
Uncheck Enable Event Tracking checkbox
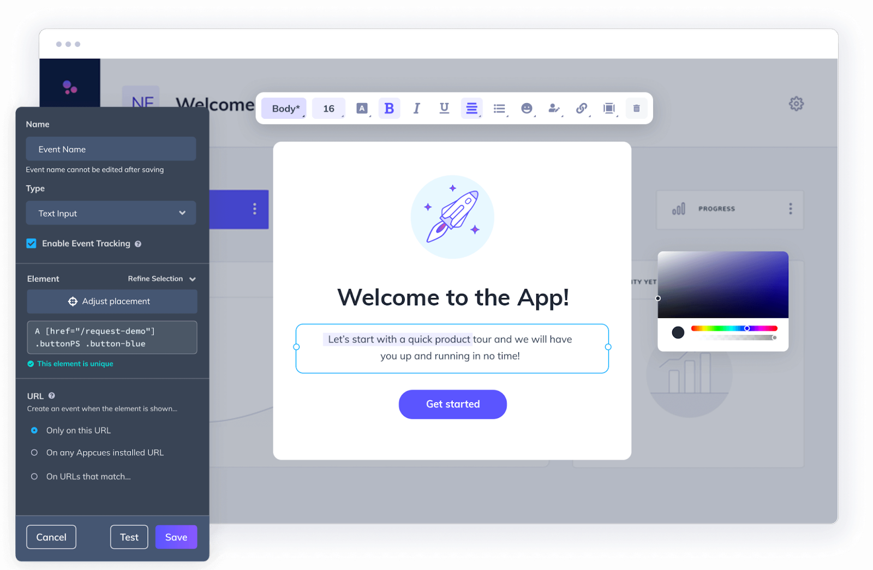tap(32, 243)
